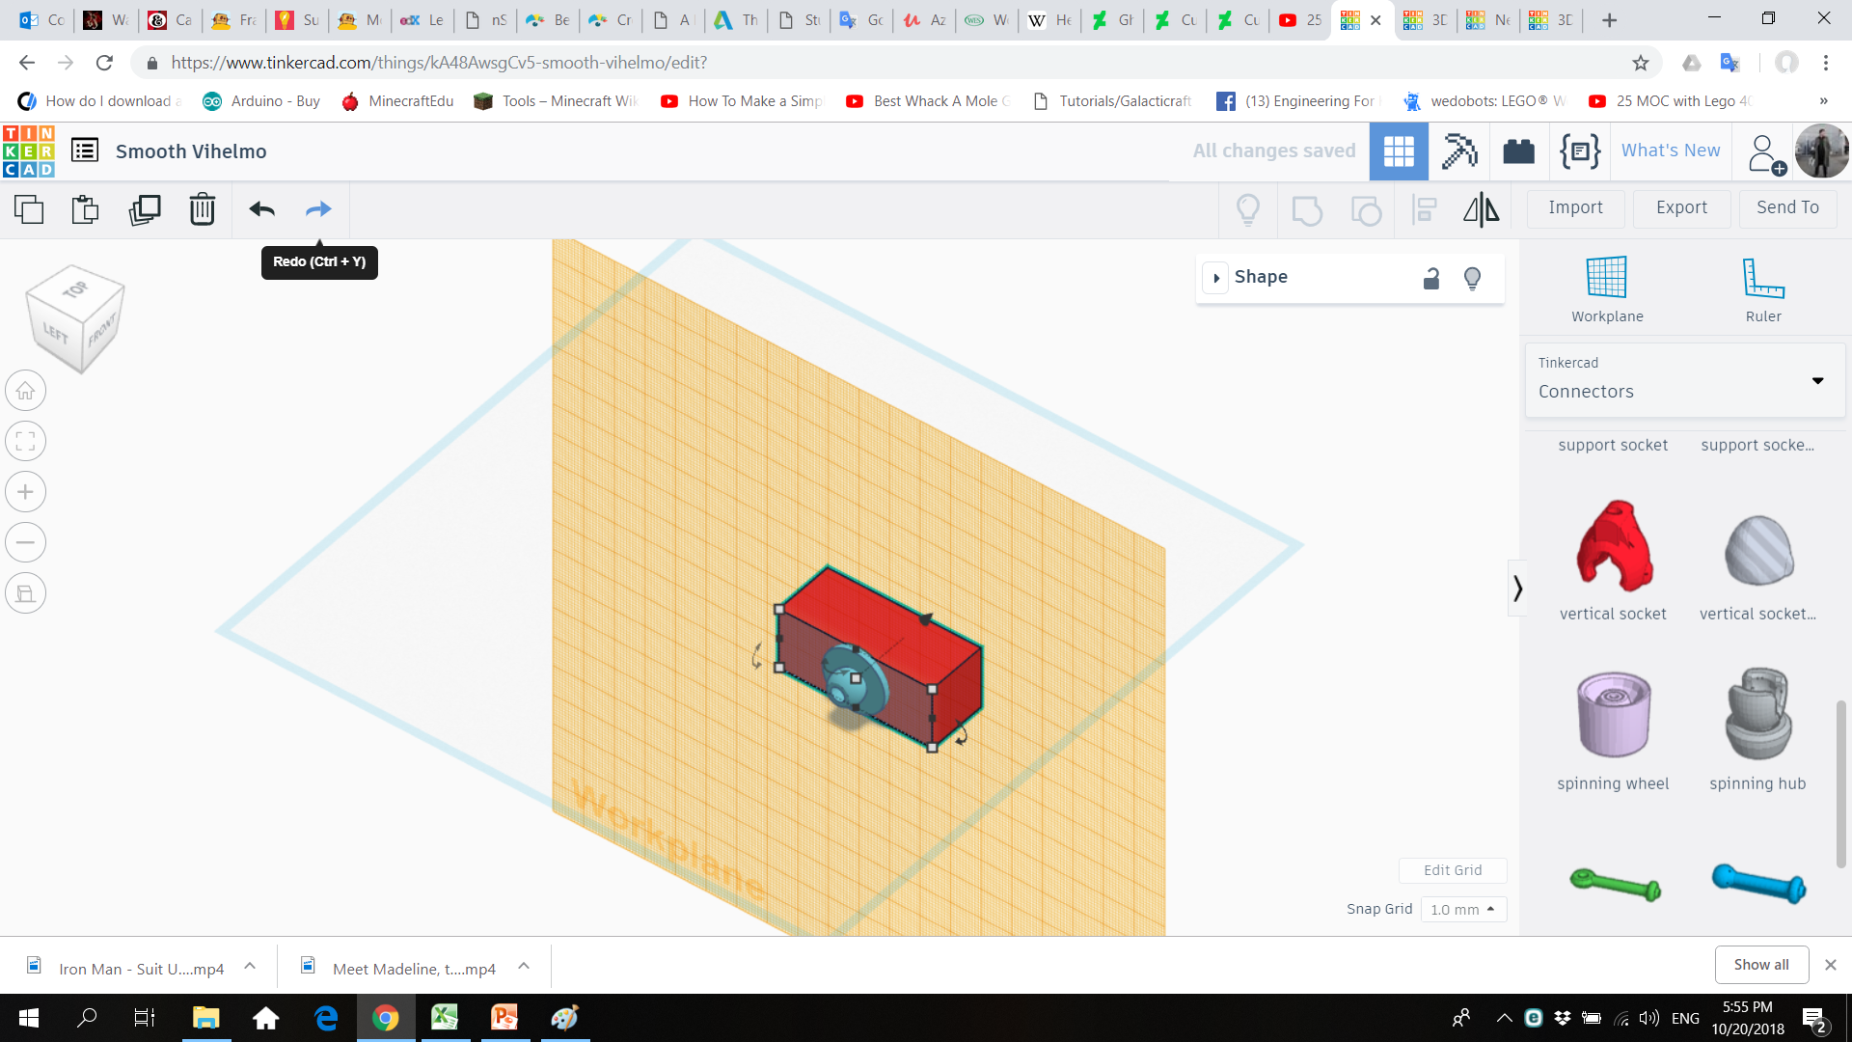1852x1042 pixels.
Task: Click the Home view button
Action: click(26, 391)
